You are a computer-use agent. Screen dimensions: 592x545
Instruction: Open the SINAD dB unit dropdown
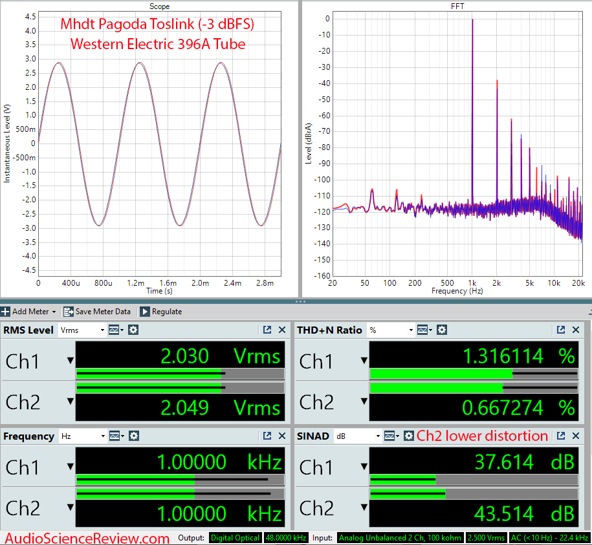coord(358,436)
